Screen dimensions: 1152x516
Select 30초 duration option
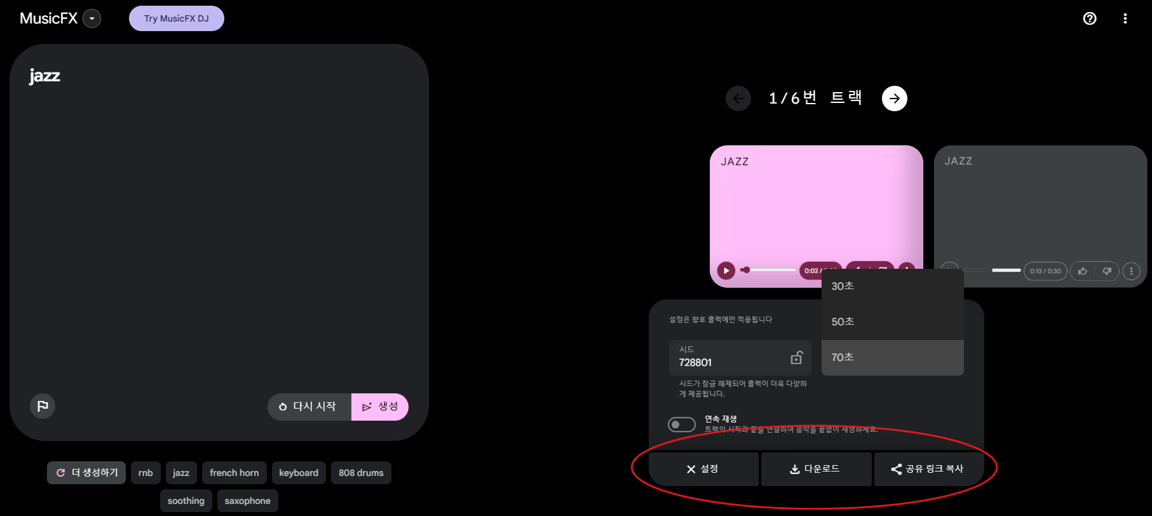coord(893,287)
